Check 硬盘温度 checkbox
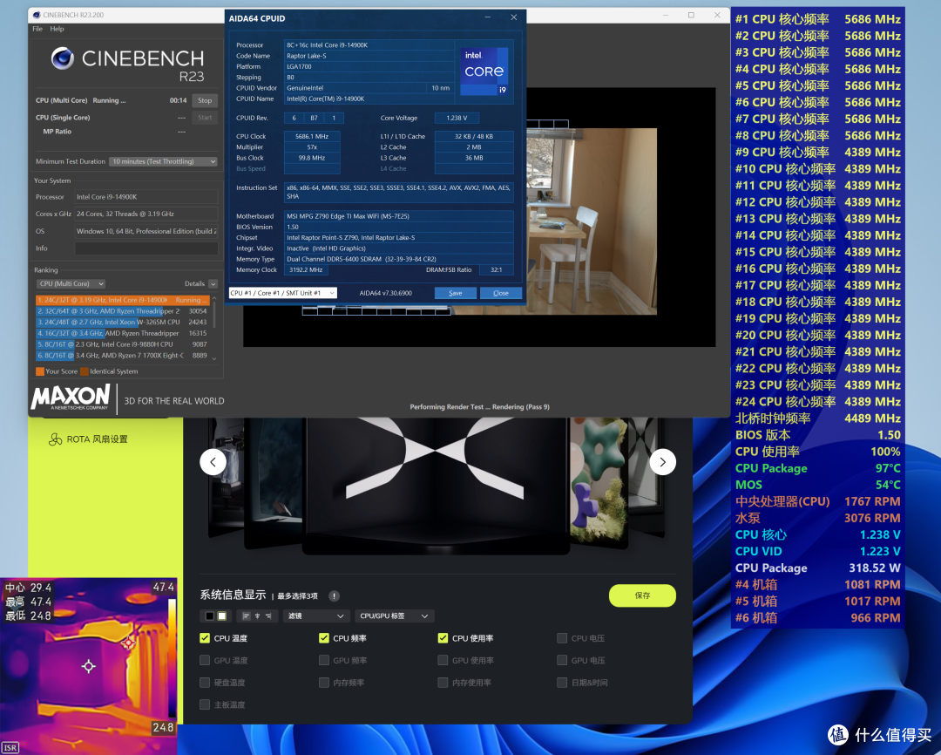This screenshot has height=755, width=941. click(x=205, y=683)
